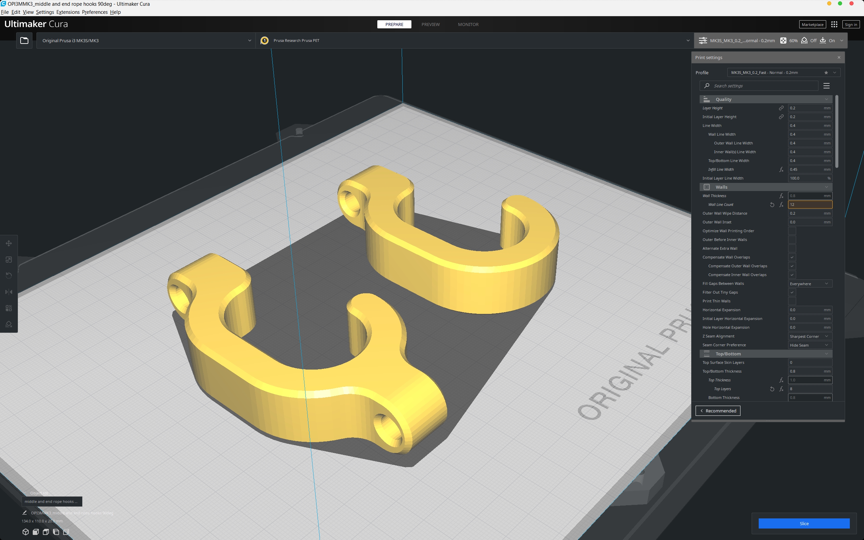Switch to the PREVIEW tab
Image resolution: width=864 pixels, height=540 pixels.
pyautogui.click(x=430, y=24)
